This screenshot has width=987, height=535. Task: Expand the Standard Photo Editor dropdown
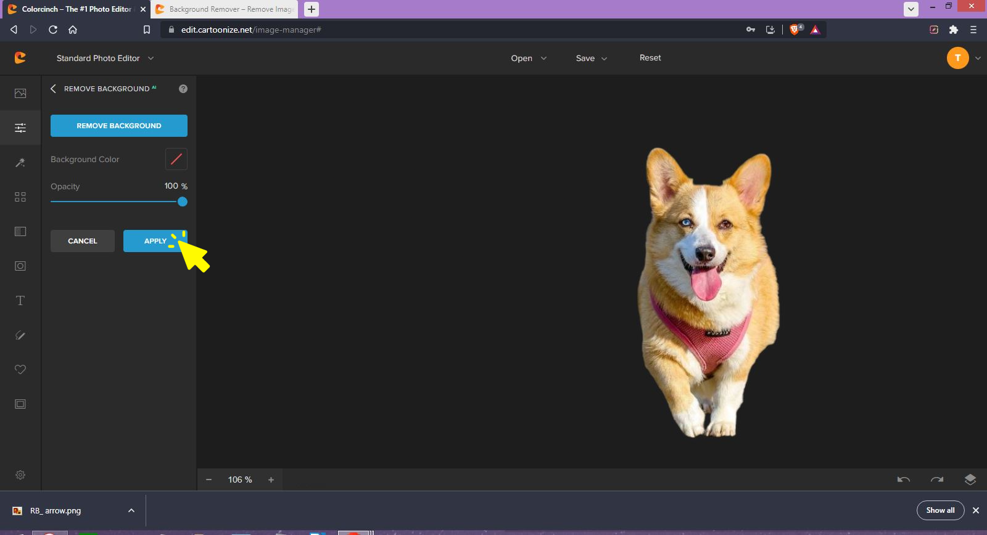pyautogui.click(x=105, y=58)
